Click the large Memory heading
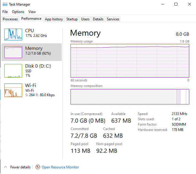The height and width of the screenshot is (174, 196). point(85,33)
